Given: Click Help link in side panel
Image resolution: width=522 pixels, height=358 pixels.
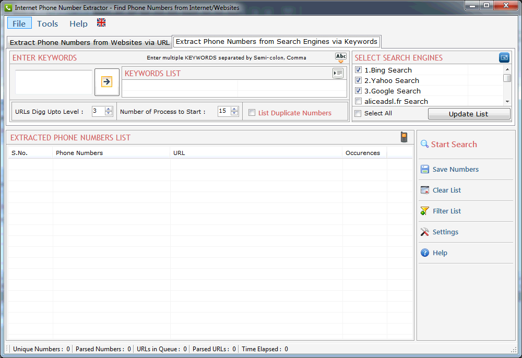Looking at the screenshot, I should [x=440, y=253].
